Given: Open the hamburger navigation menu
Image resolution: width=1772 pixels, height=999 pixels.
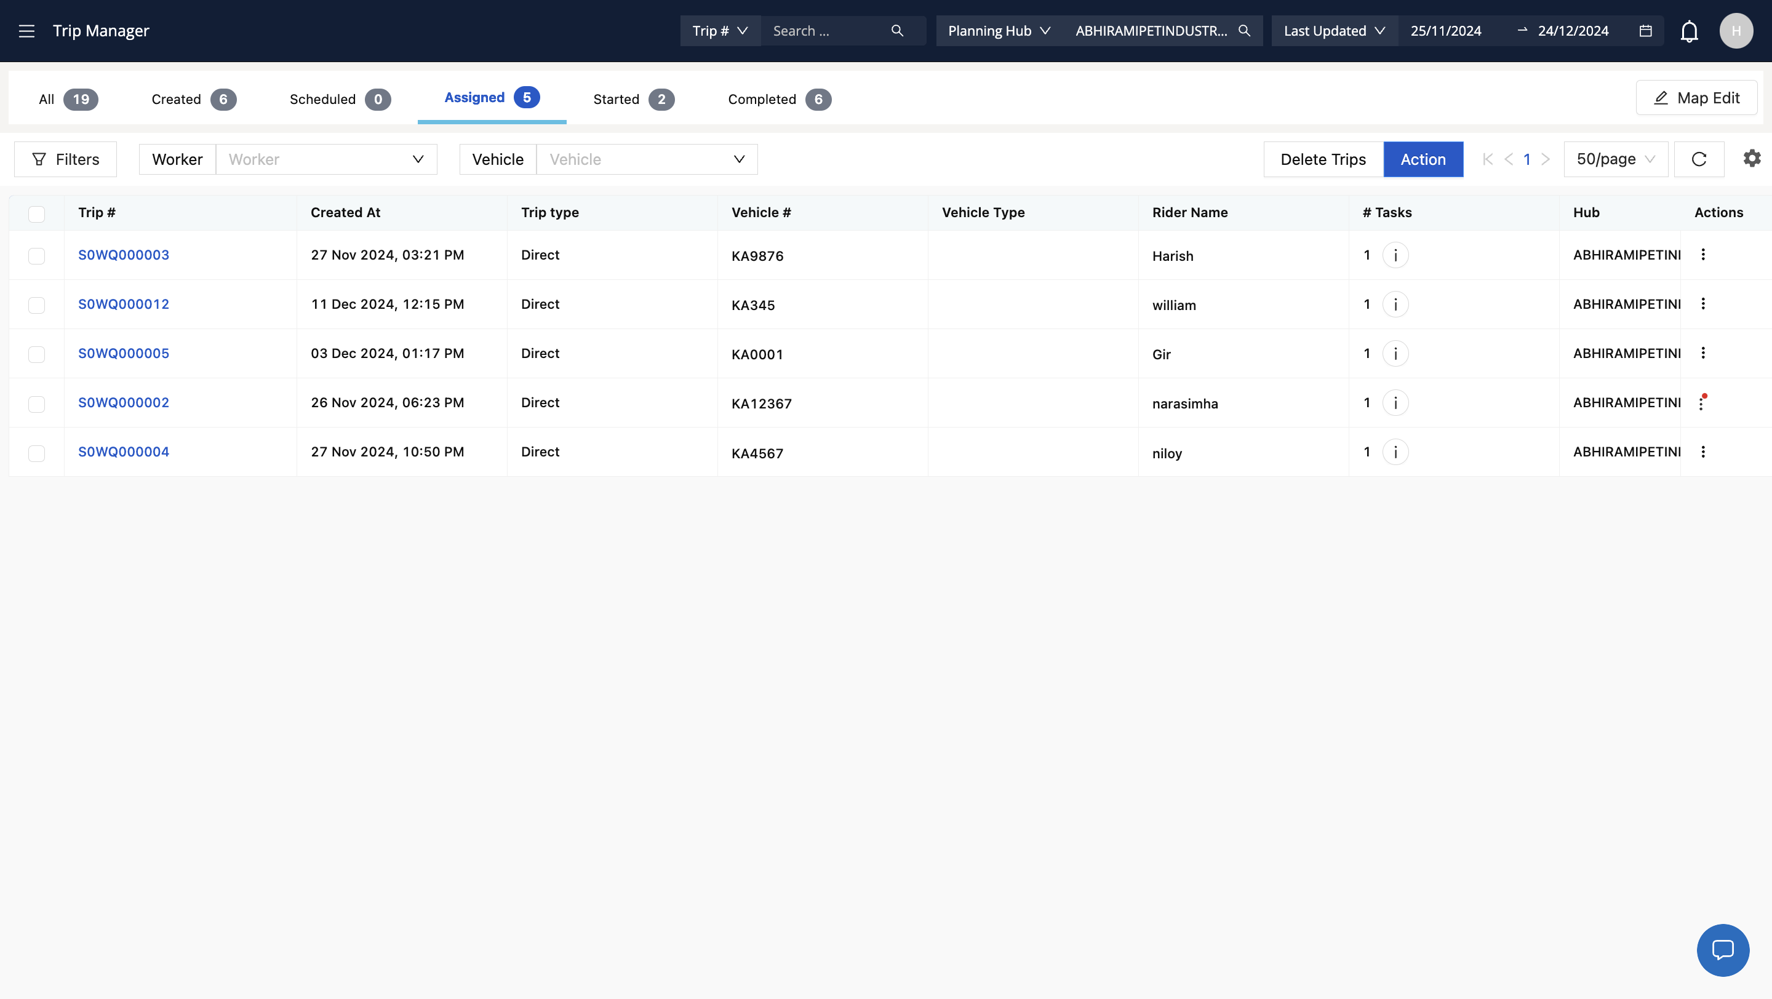Looking at the screenshot, I should click(26, 31).
